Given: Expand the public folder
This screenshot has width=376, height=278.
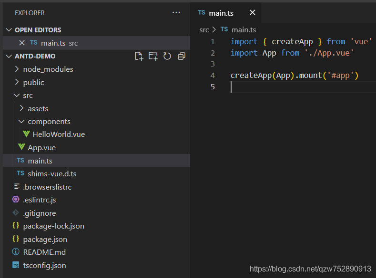Looking at the screenshot, I should pos(33,82).
